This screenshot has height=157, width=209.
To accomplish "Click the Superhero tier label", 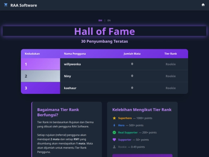I will [x=125, y=118].
